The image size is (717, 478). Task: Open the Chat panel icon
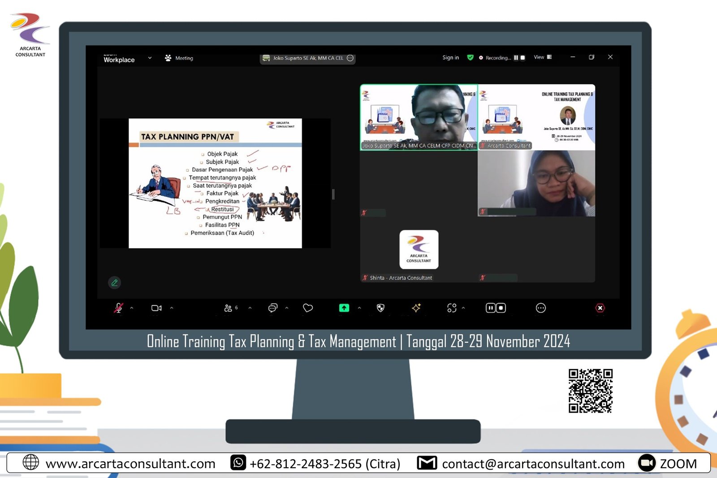pos(272,308)
